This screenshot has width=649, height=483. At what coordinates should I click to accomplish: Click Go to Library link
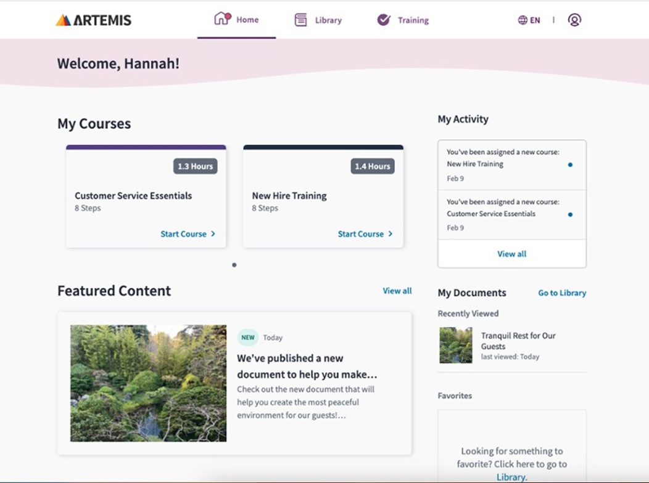coord(562,293)
